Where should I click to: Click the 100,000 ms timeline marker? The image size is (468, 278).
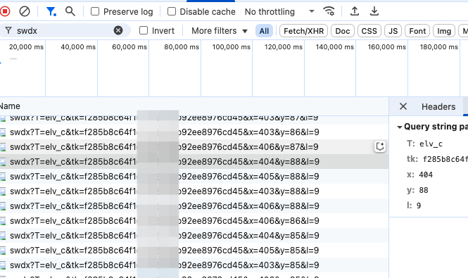pyautogui.click(x=232, y=47)
